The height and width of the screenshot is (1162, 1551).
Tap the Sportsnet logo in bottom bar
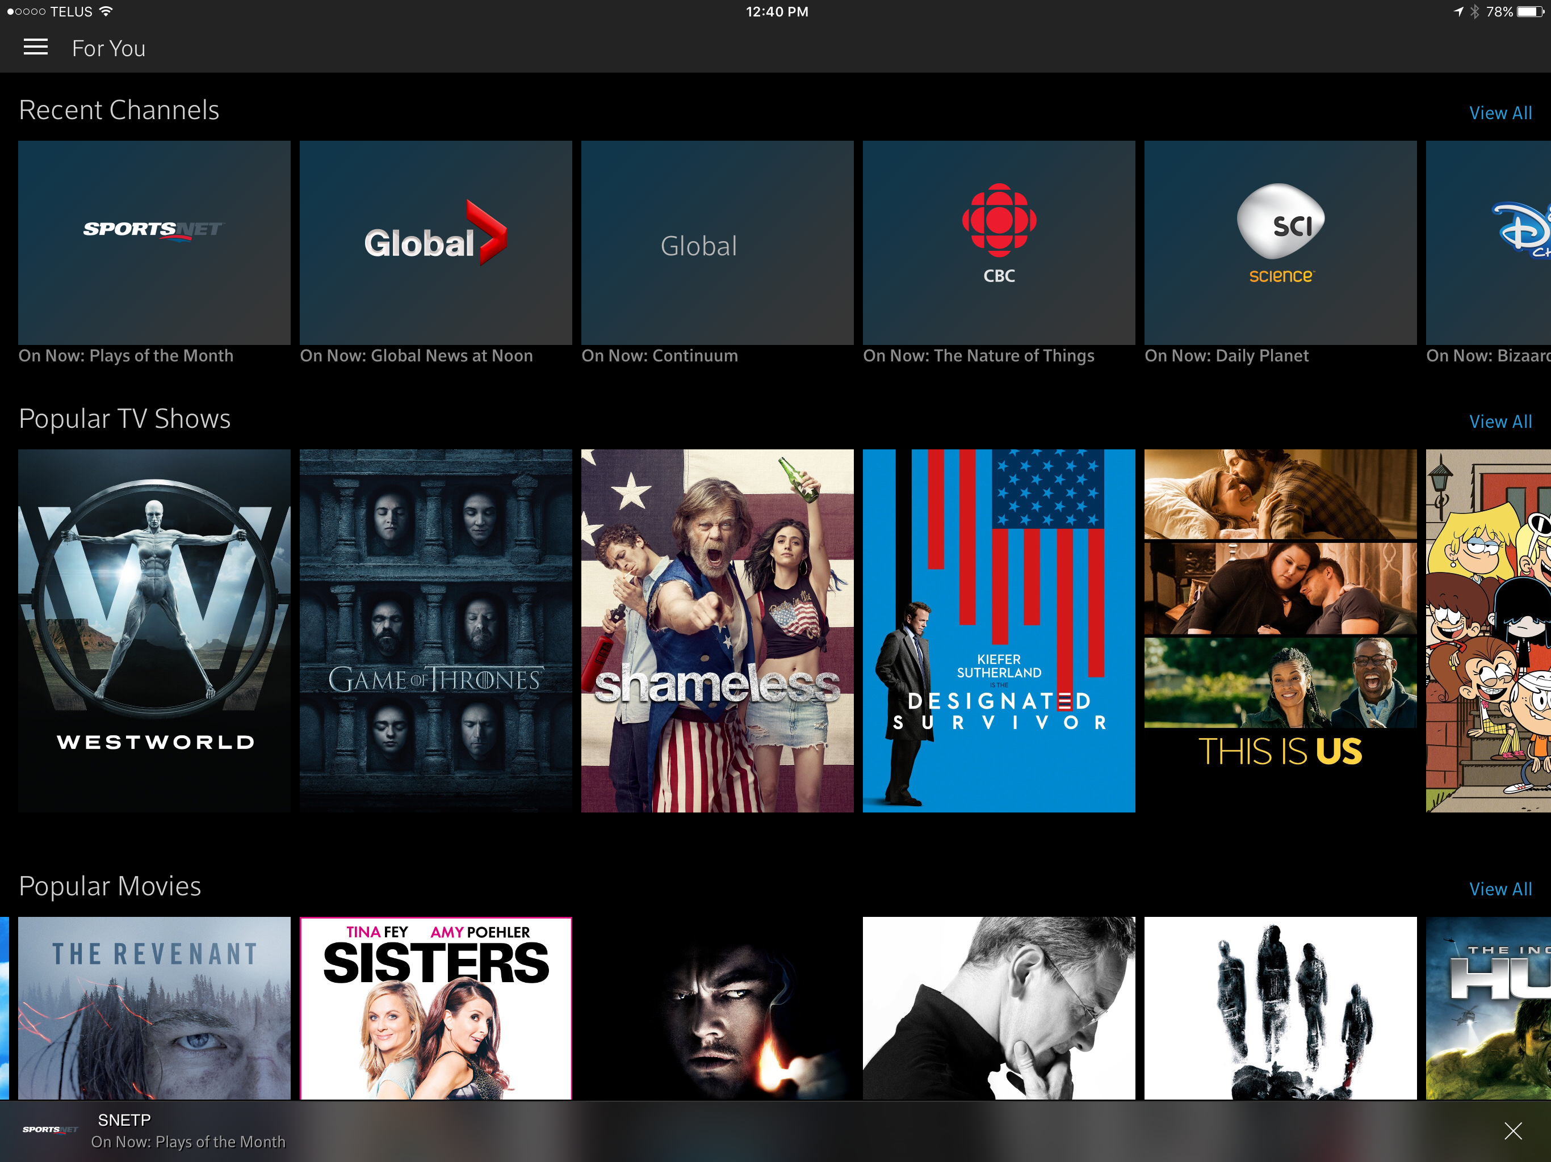point(50,1130)
